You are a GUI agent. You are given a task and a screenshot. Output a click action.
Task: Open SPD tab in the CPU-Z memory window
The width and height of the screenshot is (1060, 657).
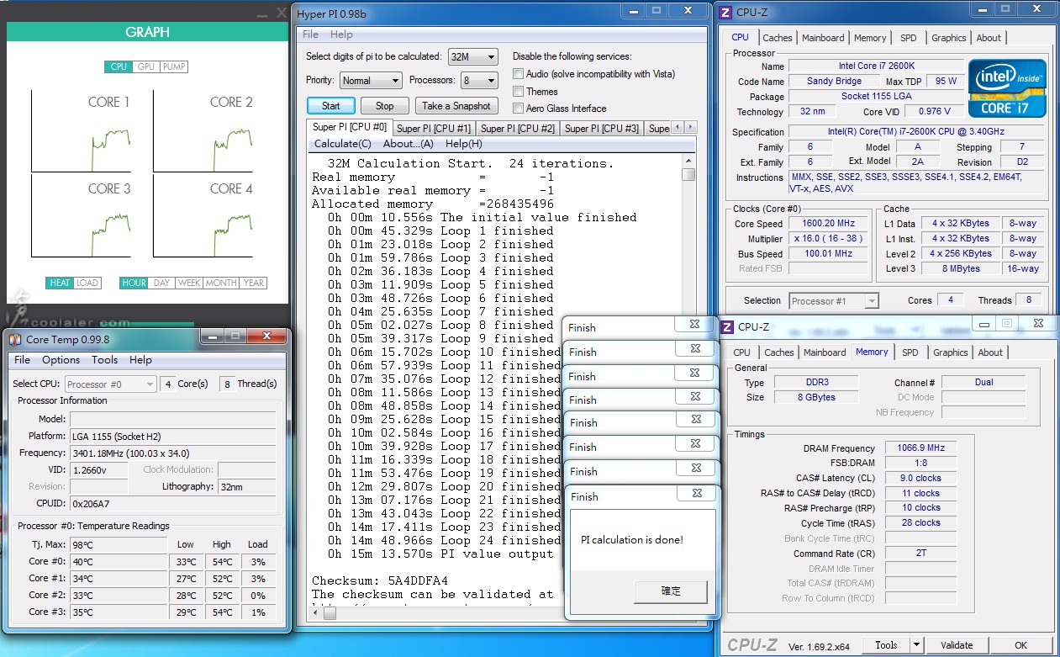910,352
